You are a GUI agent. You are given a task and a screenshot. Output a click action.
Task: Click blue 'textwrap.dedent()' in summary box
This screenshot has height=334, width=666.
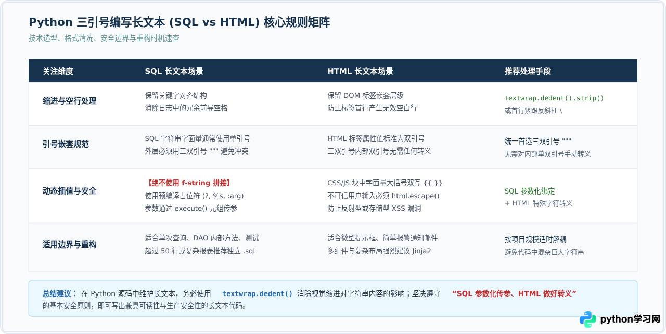pyautogui.click(x=257, y=293)
